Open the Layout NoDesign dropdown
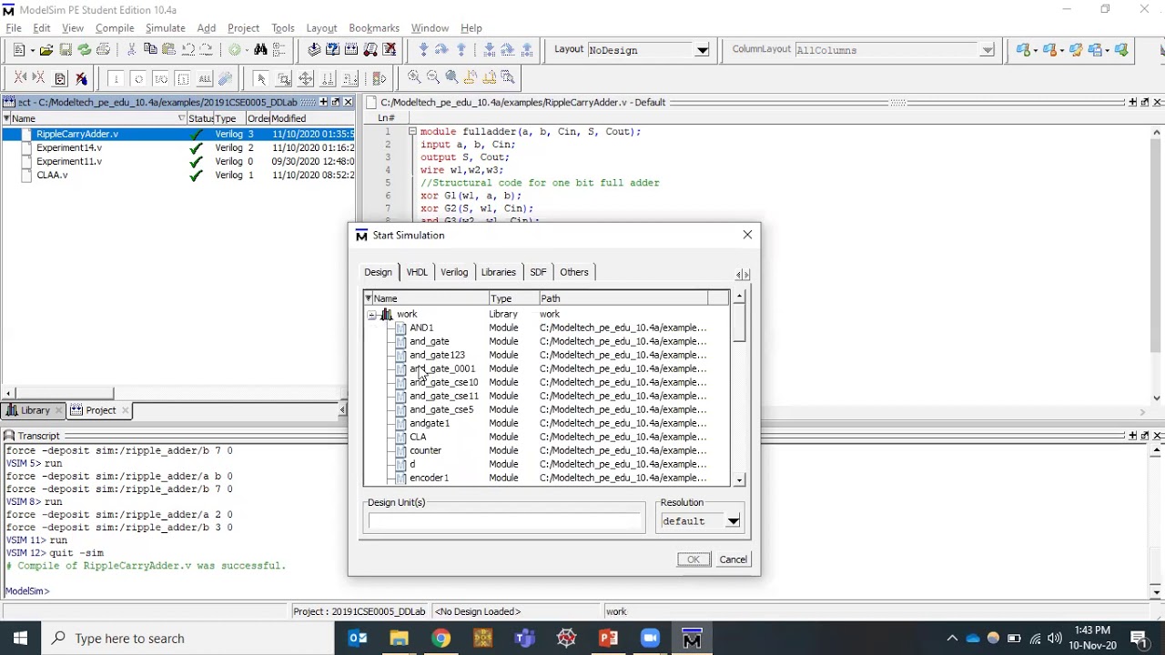Screen dimensions: 1165x655 coord(702,50)
